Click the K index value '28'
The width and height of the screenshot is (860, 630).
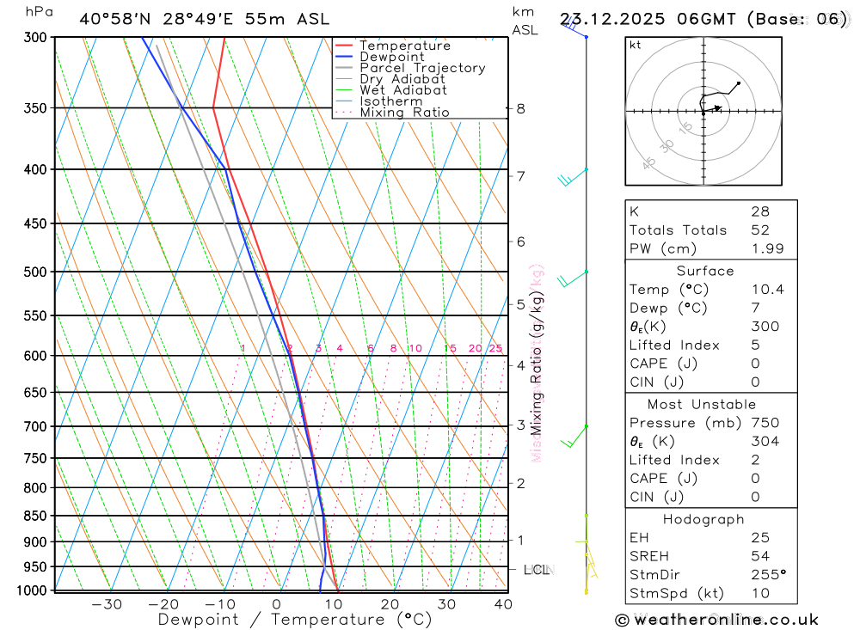(761, 211)
